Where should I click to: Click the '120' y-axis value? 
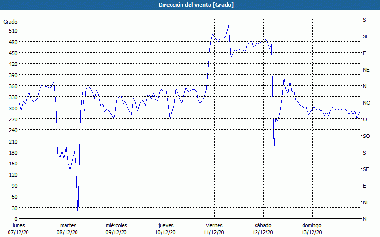pyautogui.click(x=13, y=174)
